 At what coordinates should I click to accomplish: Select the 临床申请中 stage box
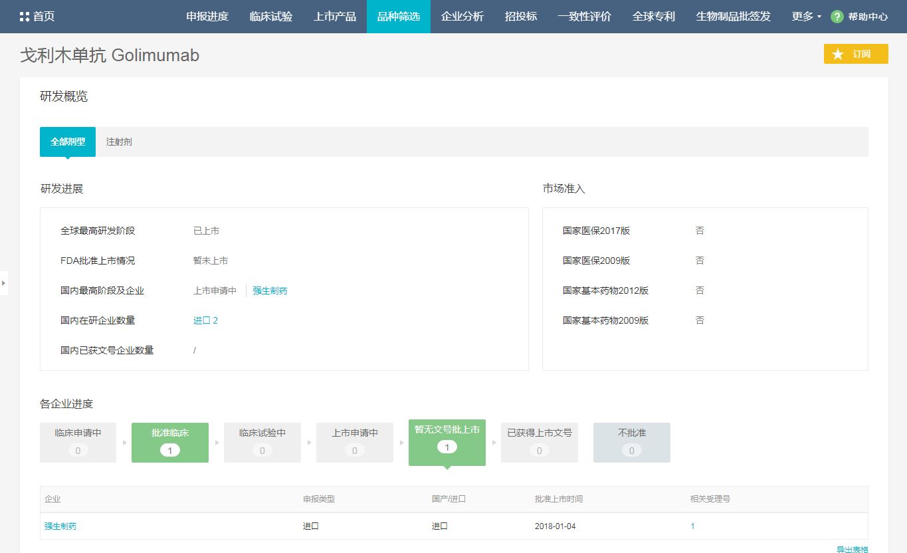click(x=78, y=443)
